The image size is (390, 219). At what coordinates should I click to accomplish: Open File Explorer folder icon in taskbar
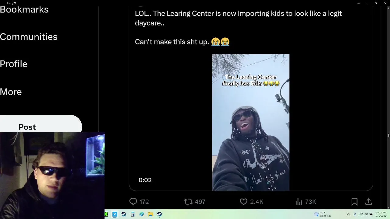click(x=151, y=214)
